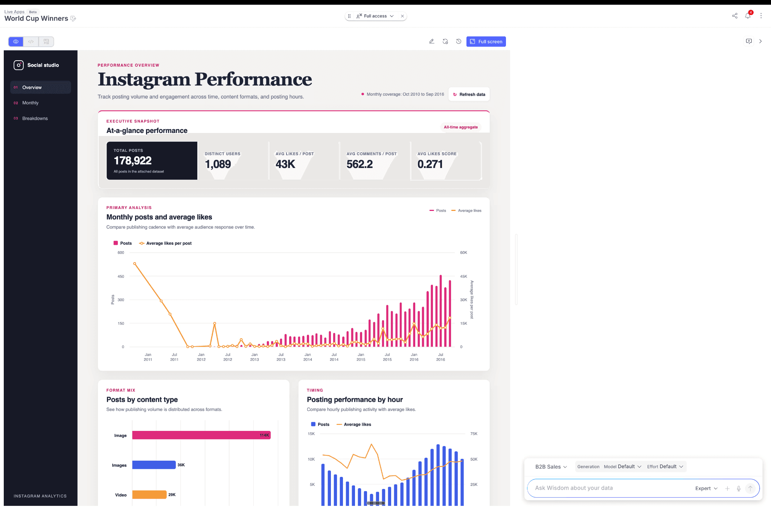Close the Full access pill
Screen dimensions: 771x507
pyautogui.click(x=402, y=16)
